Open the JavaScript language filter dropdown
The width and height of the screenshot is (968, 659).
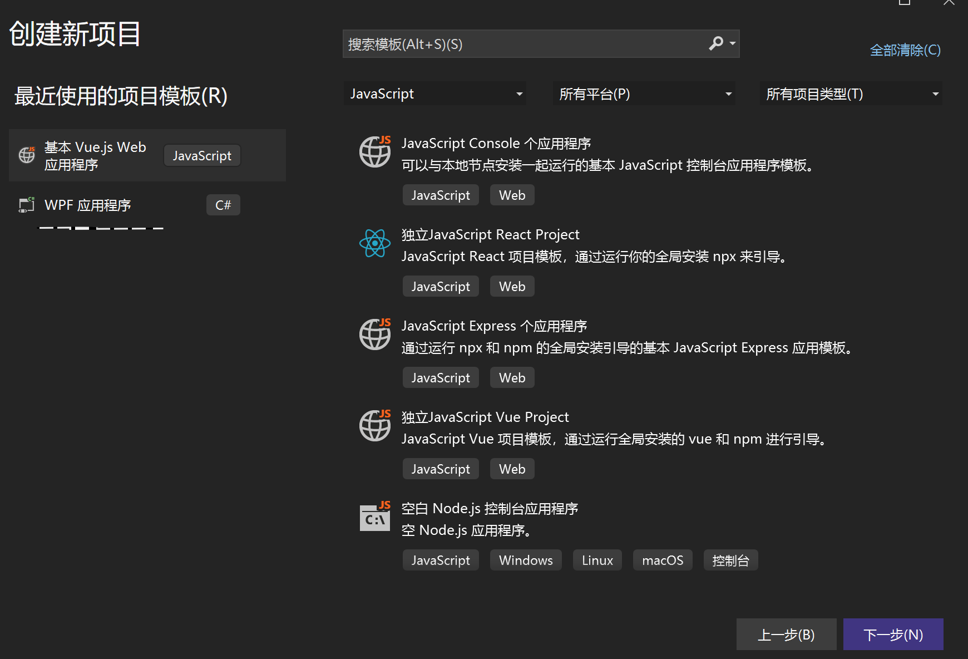435,94
